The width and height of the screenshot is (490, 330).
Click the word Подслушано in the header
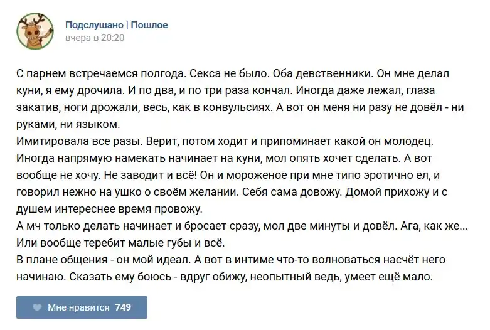[94, 25]
